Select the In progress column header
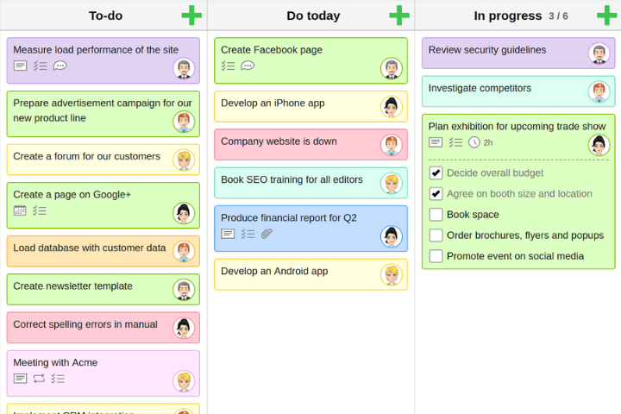 pyautogui.click(x=508, y=16)
